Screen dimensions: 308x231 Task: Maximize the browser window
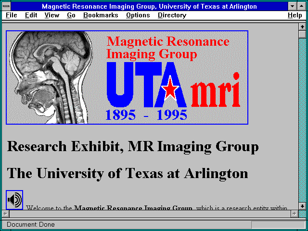point(302,6)
